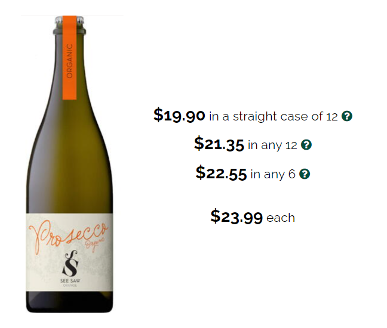Open the help icon beside 'in any 6'

click(305, 174)
